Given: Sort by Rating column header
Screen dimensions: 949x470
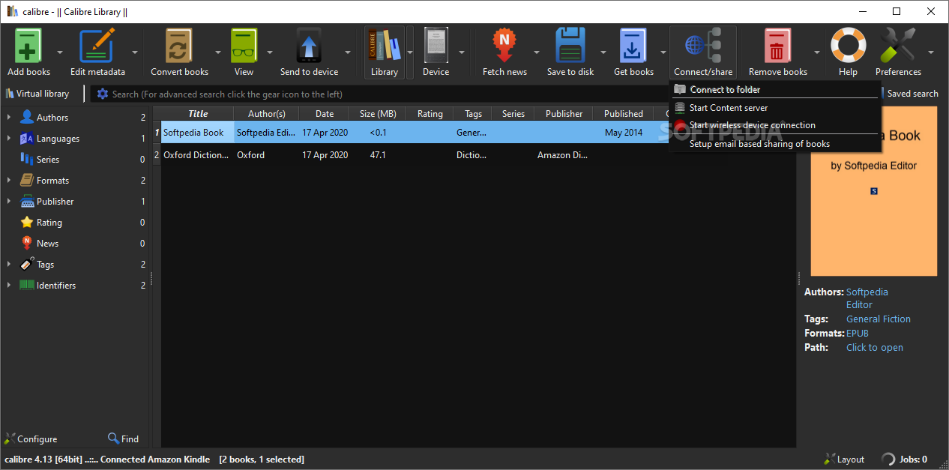Looking at the screenshot, I should click(430, 114).
